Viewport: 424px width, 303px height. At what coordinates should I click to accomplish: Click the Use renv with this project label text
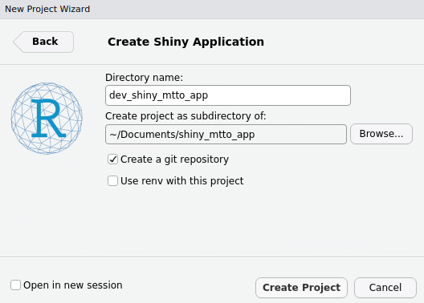point(182,181)
